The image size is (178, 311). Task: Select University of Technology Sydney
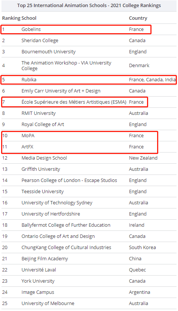(57, 203)
